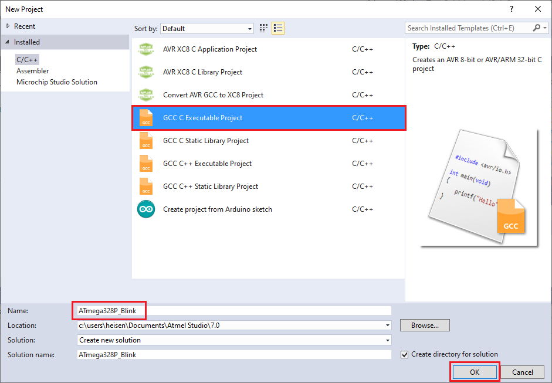552x383 pixels.
Task: Click the GCC C Executable Project icon
Action: tap(145, 118)
